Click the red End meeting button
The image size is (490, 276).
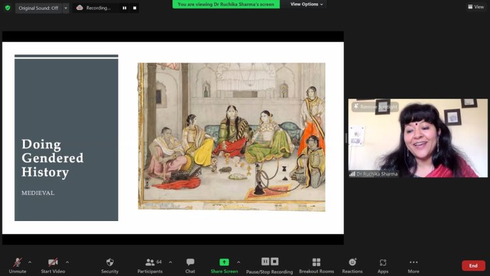click(474, 266)
